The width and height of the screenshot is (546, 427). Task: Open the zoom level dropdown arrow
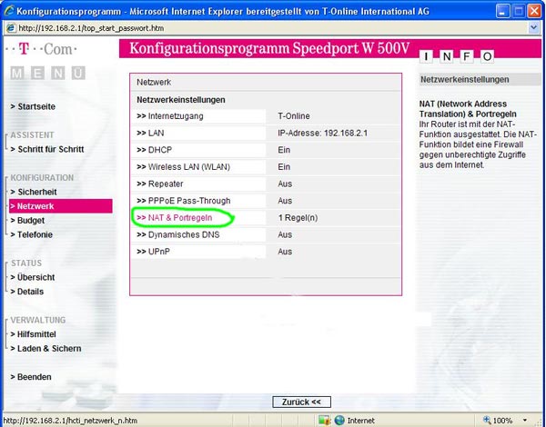pos(524,421)
